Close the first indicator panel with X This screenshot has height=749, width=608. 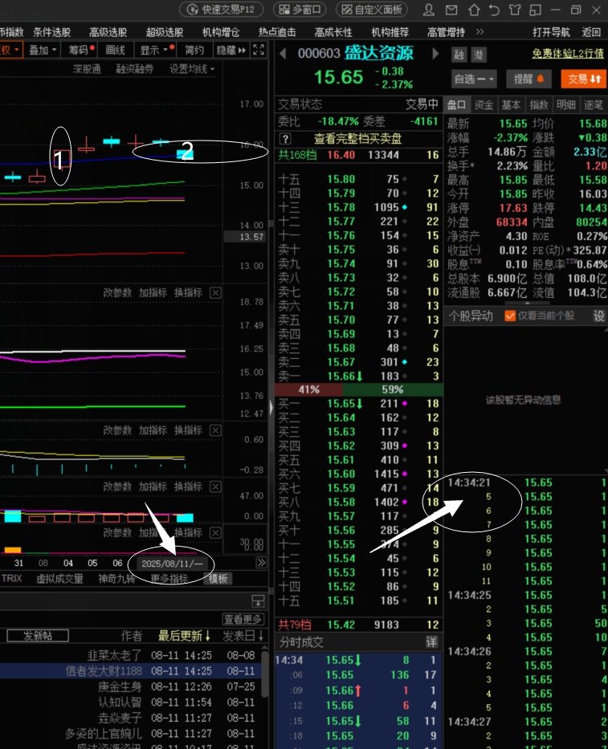click(215, 293)
